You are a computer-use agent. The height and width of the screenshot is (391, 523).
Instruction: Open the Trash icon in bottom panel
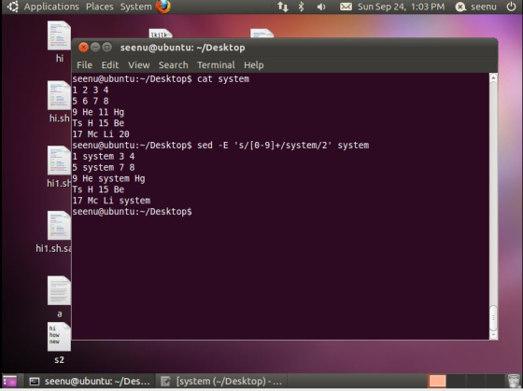(x=514, y=381)
